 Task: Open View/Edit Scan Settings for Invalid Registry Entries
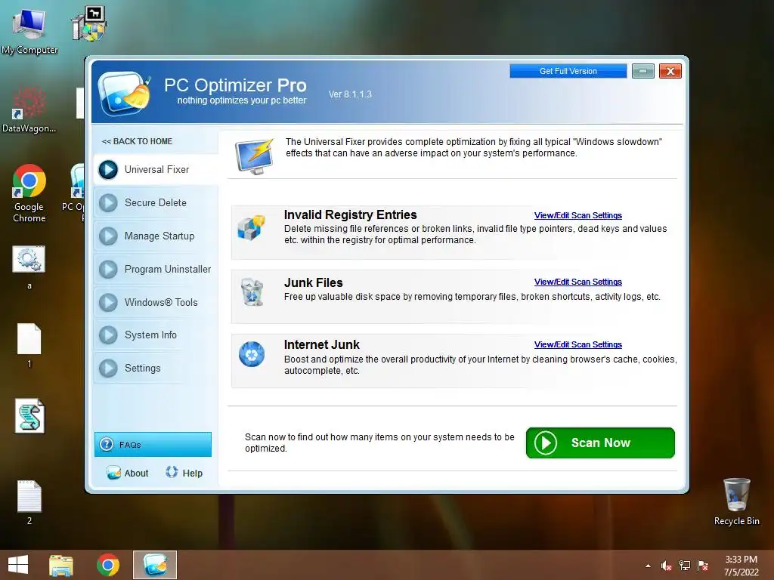point(578,215)
